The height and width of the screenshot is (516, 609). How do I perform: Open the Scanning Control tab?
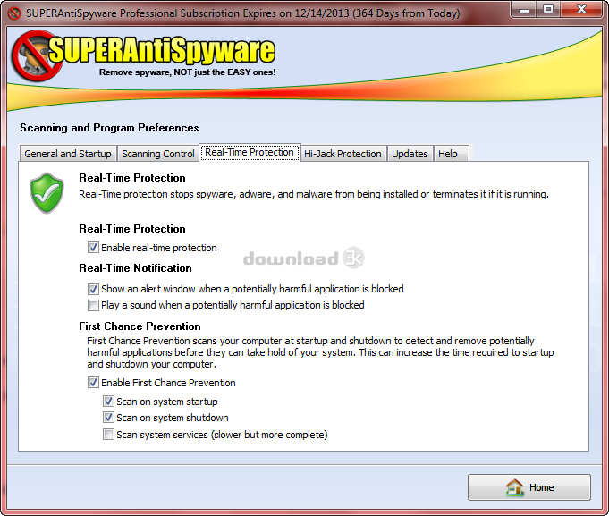pyautogui.click(x=158, y=154)
